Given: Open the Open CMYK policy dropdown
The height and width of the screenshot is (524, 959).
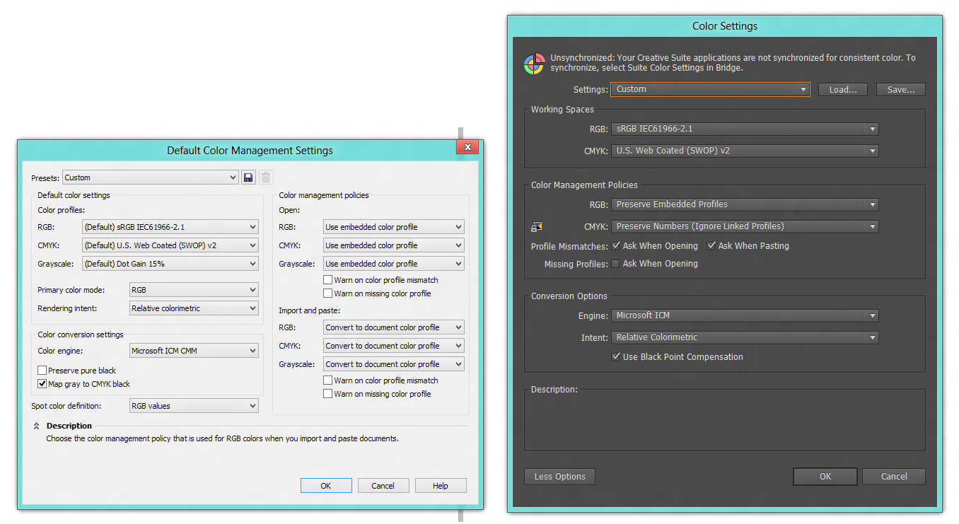Looking at the screenshot, I should [394, 245].
